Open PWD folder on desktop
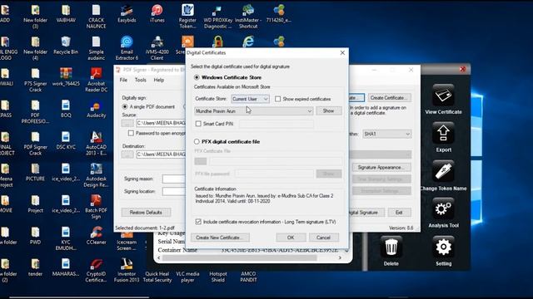 pyautogui.click(x=35, y=236)
